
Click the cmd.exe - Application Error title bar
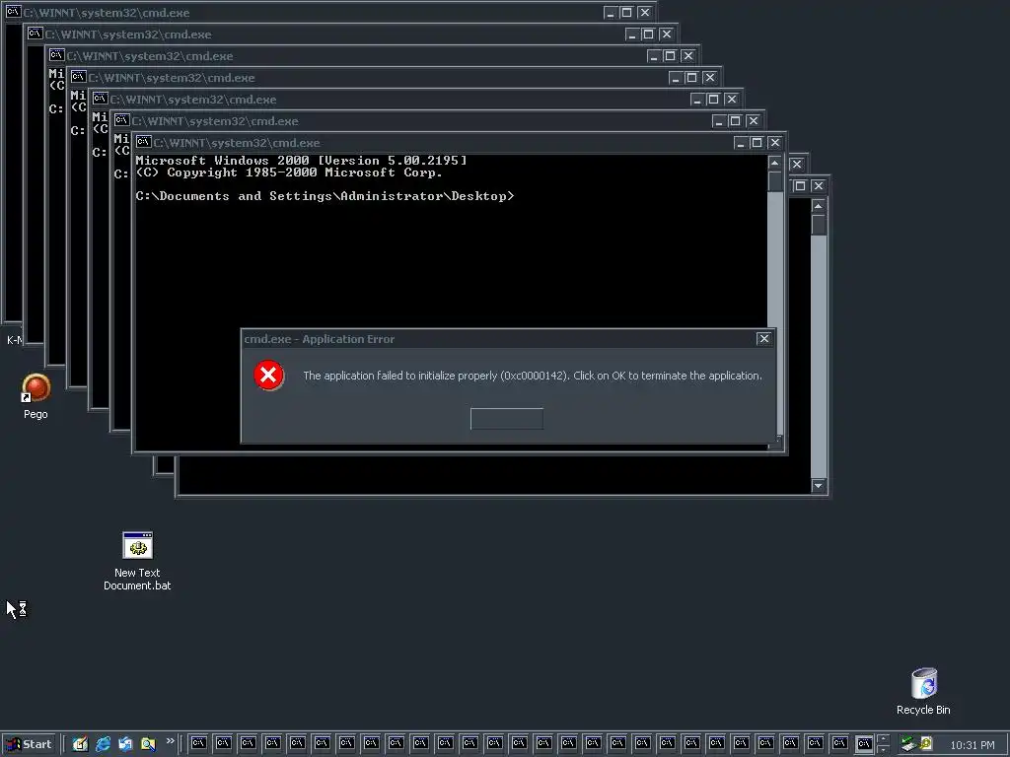(x=508, y=339)
